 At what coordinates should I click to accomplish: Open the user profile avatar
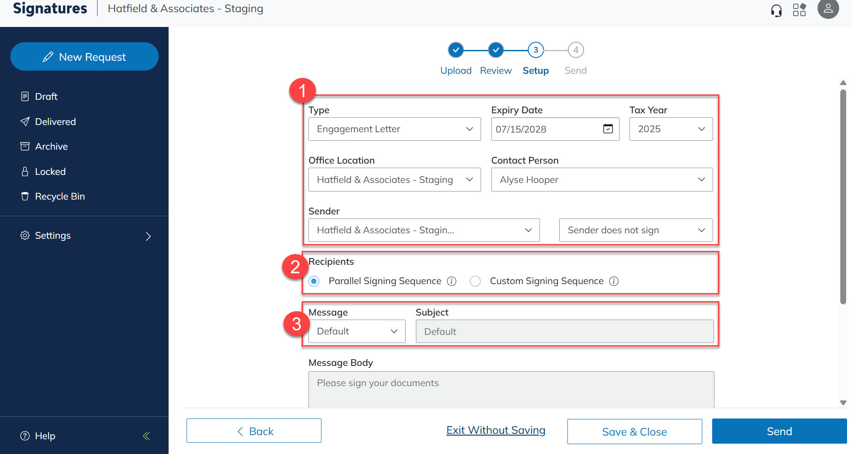[828, 9]
